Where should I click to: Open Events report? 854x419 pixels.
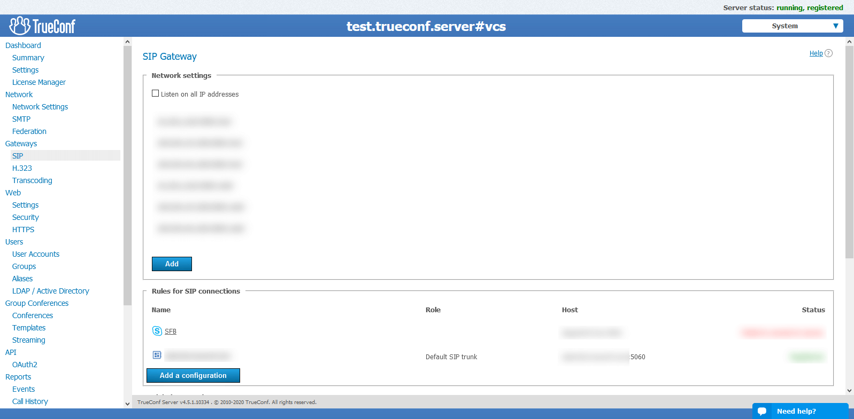coord(24,389)
